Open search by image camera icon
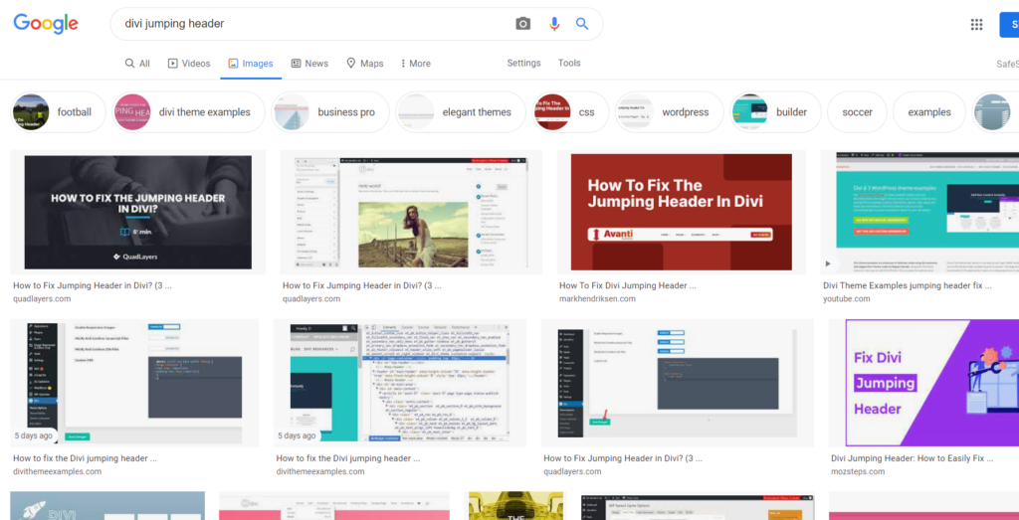 523,24
